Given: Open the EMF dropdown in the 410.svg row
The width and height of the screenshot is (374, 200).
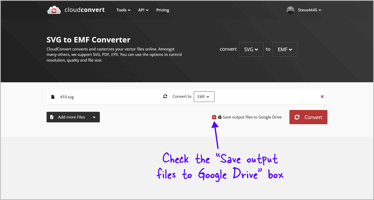Looking at the screenshot, I should (x=204, y=97).
